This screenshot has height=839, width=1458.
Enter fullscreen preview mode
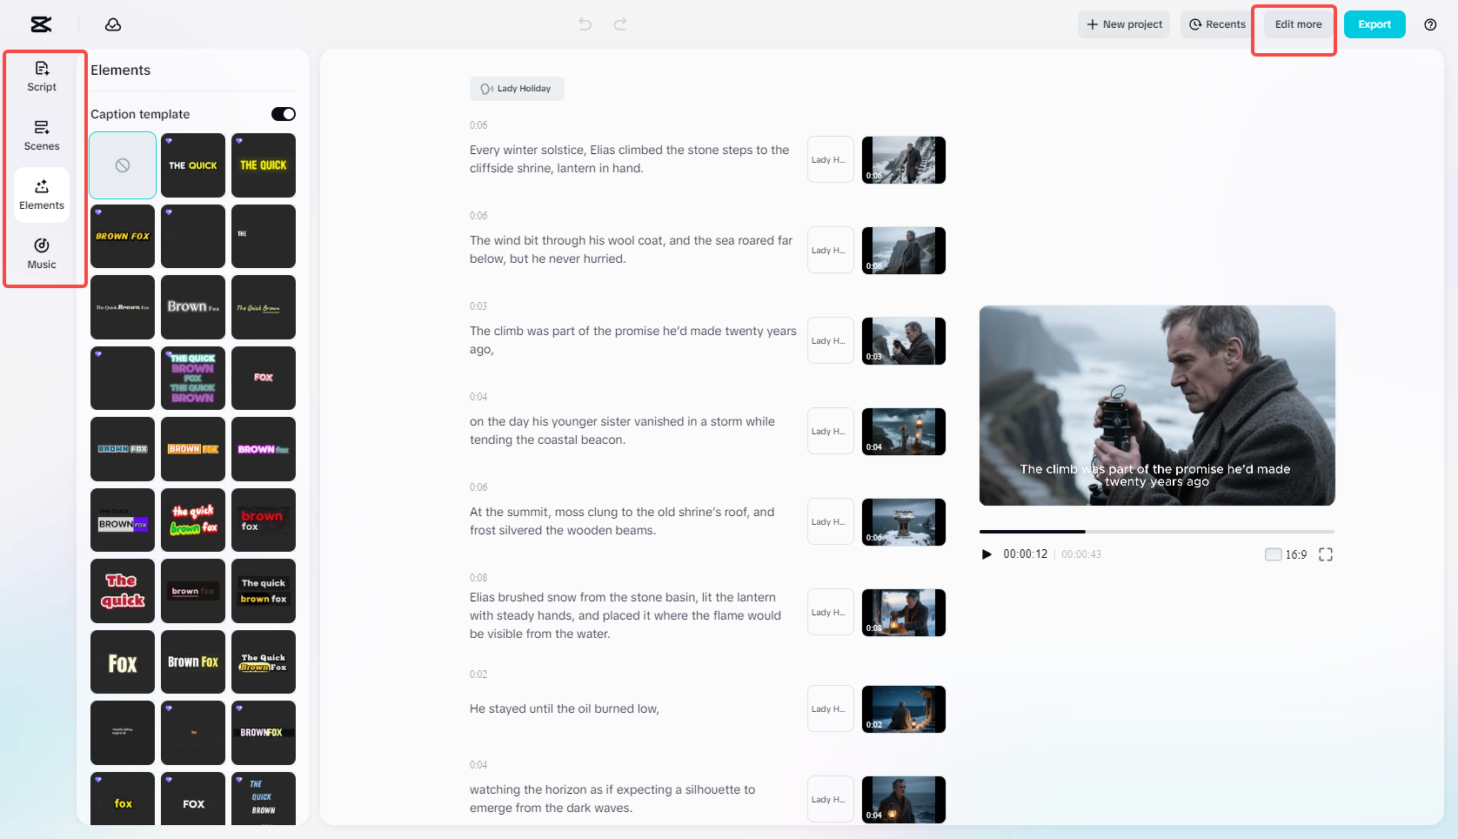click(x=1326, y=554)
